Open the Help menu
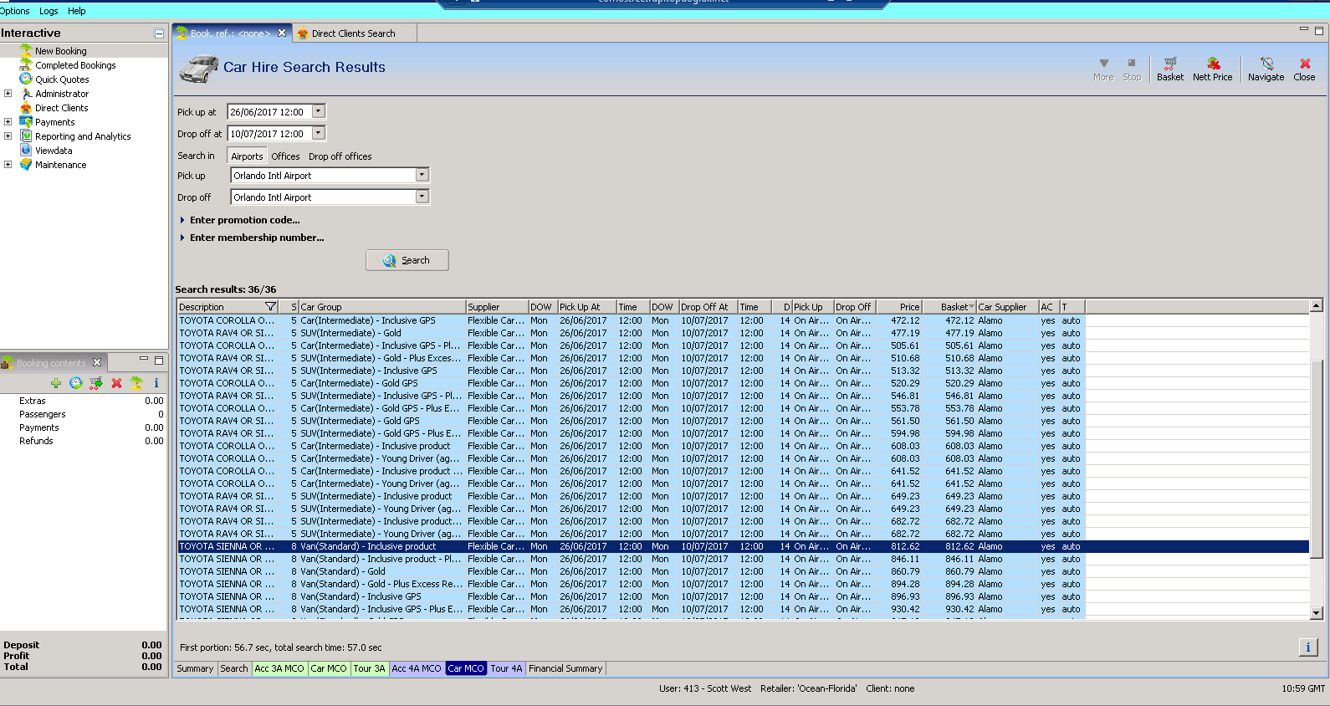This screenshot has width=1330, height=706. point(77,11)
